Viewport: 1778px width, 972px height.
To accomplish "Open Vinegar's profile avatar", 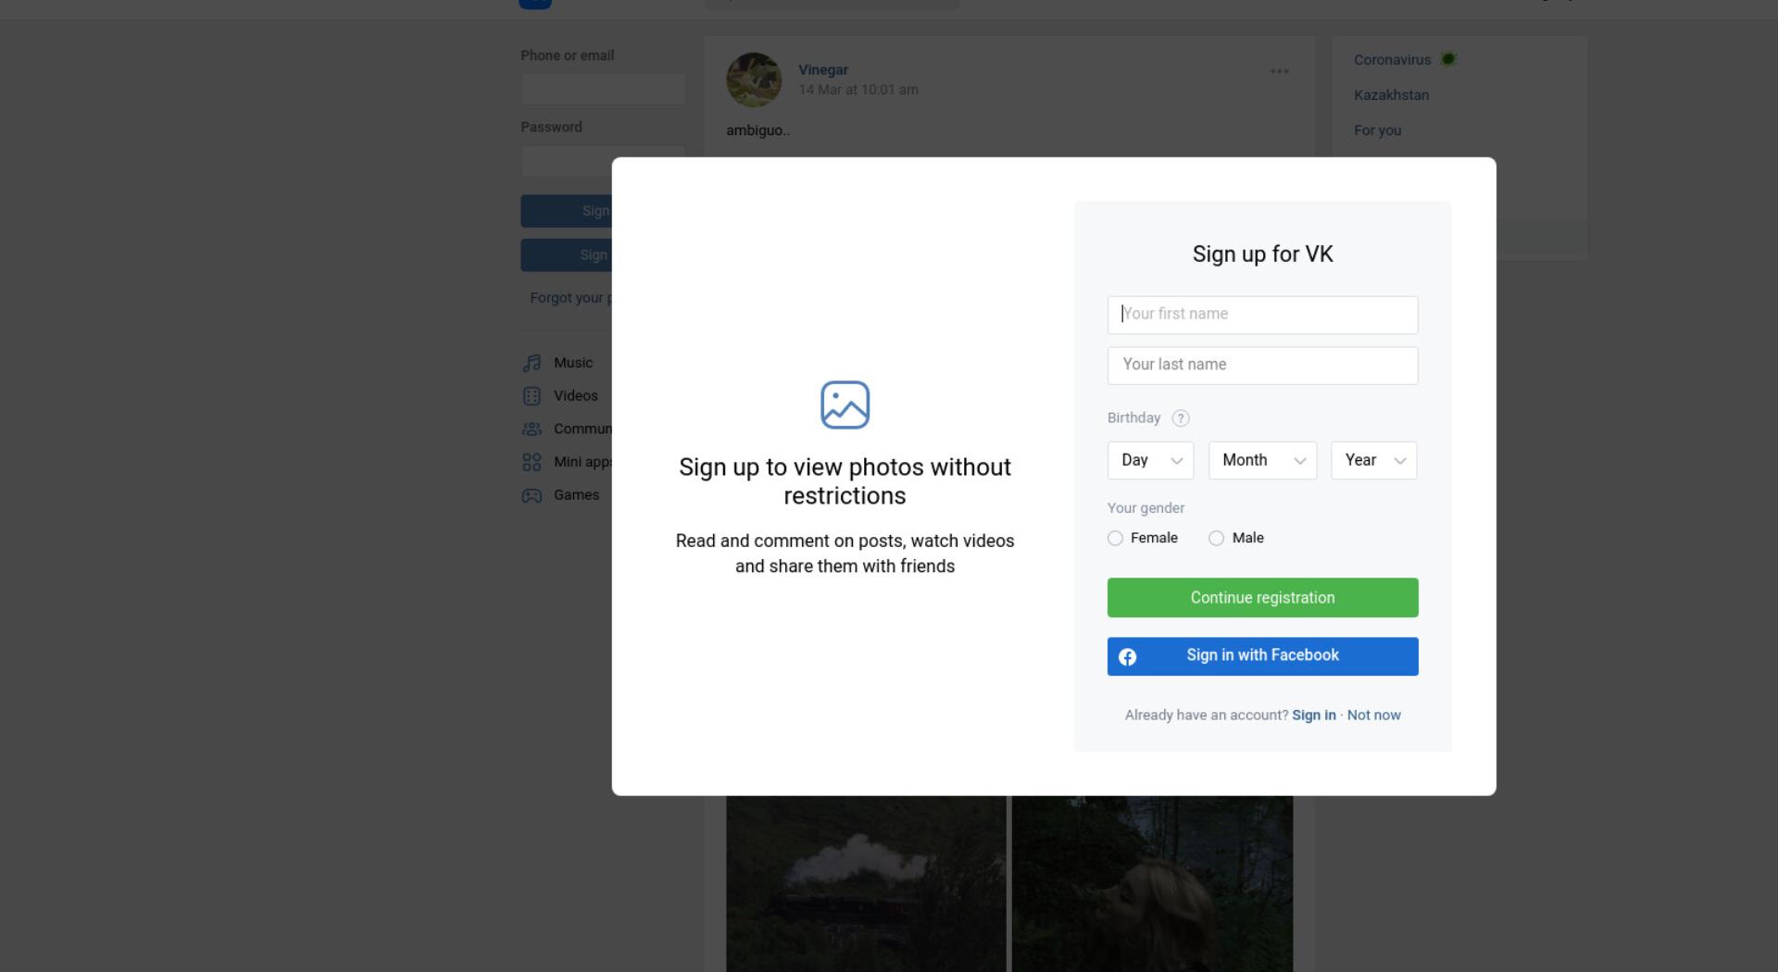I will tap(754, 80).
